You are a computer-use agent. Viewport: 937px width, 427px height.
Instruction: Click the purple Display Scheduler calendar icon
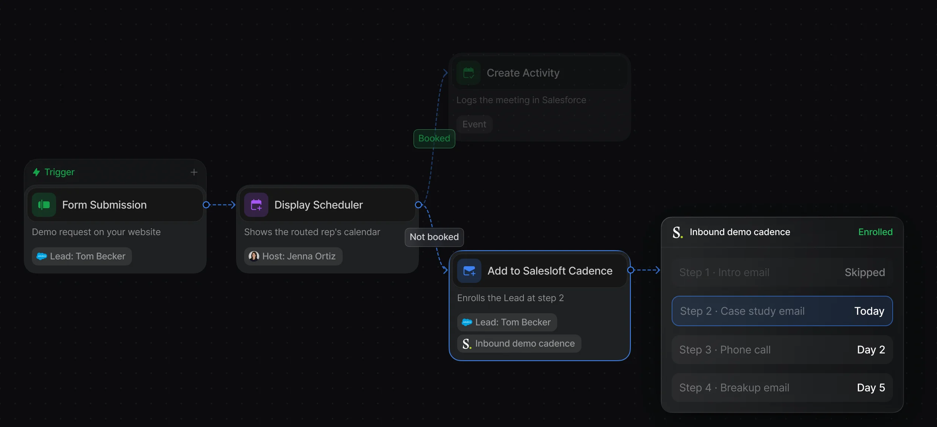(256, 205)
